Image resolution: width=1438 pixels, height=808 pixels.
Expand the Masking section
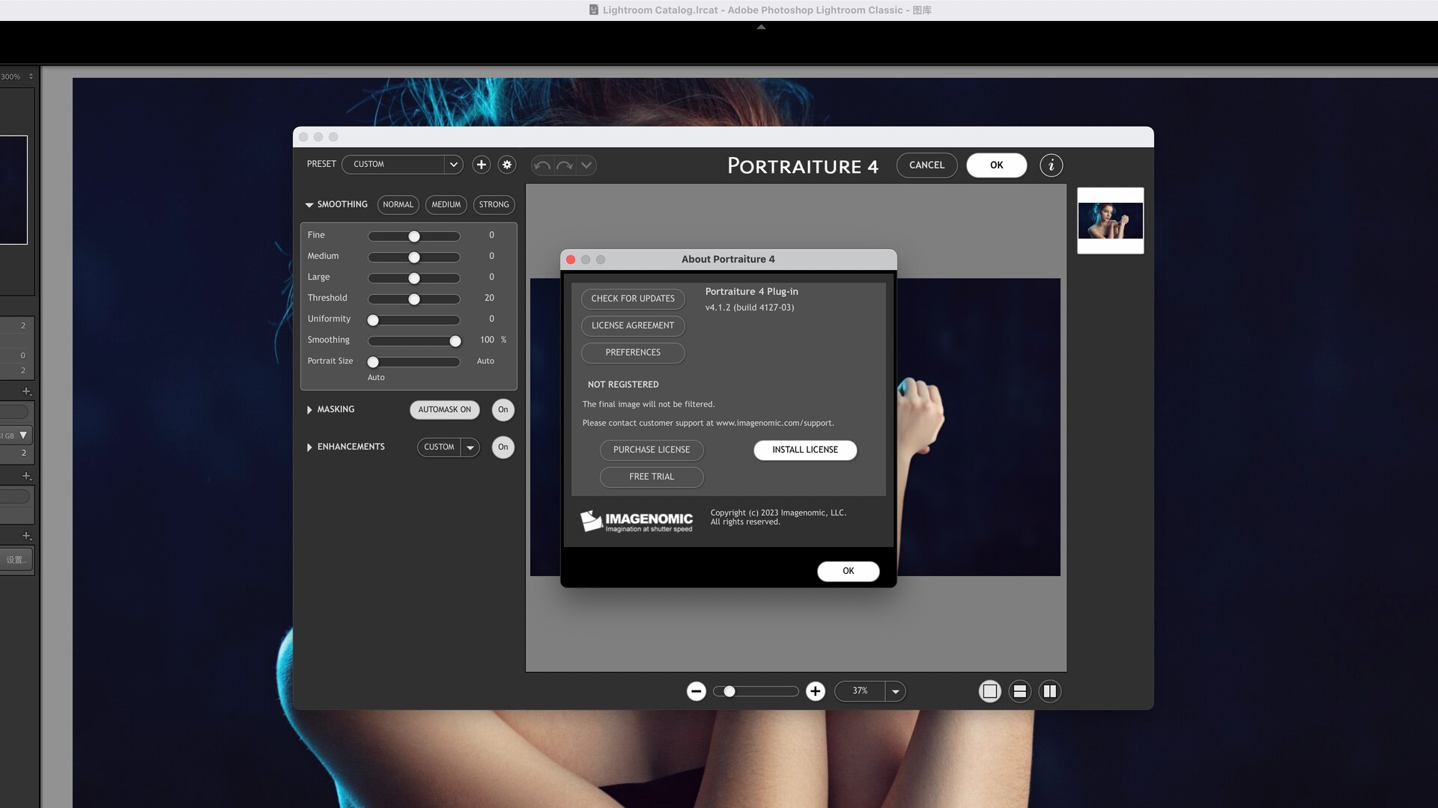(309, 410)
